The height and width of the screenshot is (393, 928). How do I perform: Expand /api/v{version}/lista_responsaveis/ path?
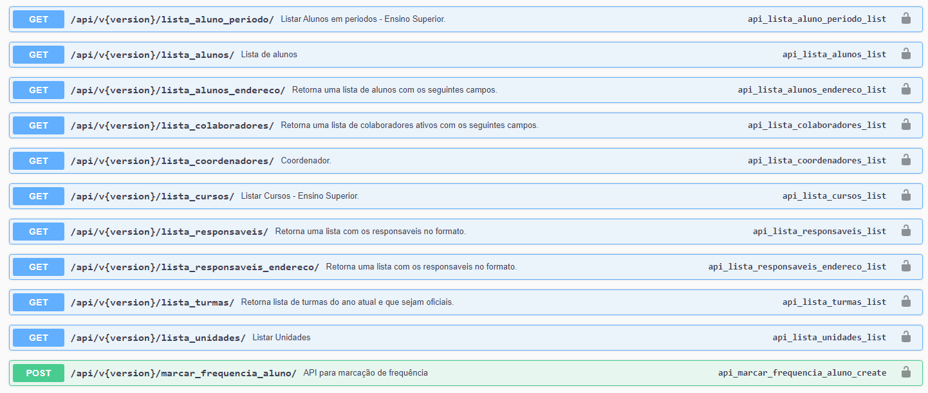click(x=169, y=232)
